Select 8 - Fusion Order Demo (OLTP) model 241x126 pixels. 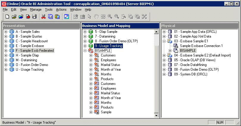coord(116,41)
